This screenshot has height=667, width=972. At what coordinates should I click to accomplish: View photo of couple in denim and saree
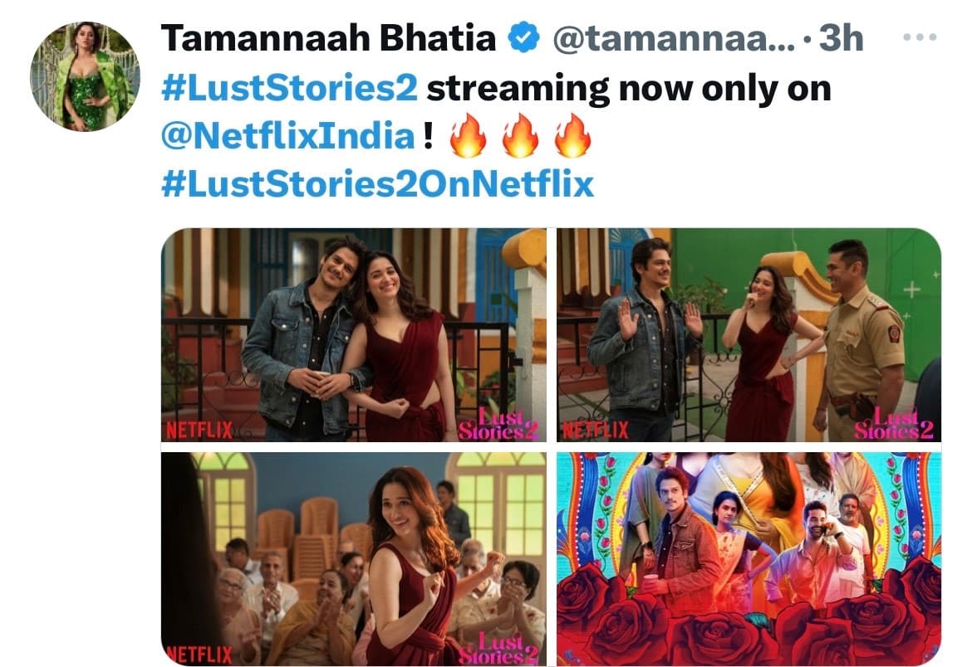[353, 335]
